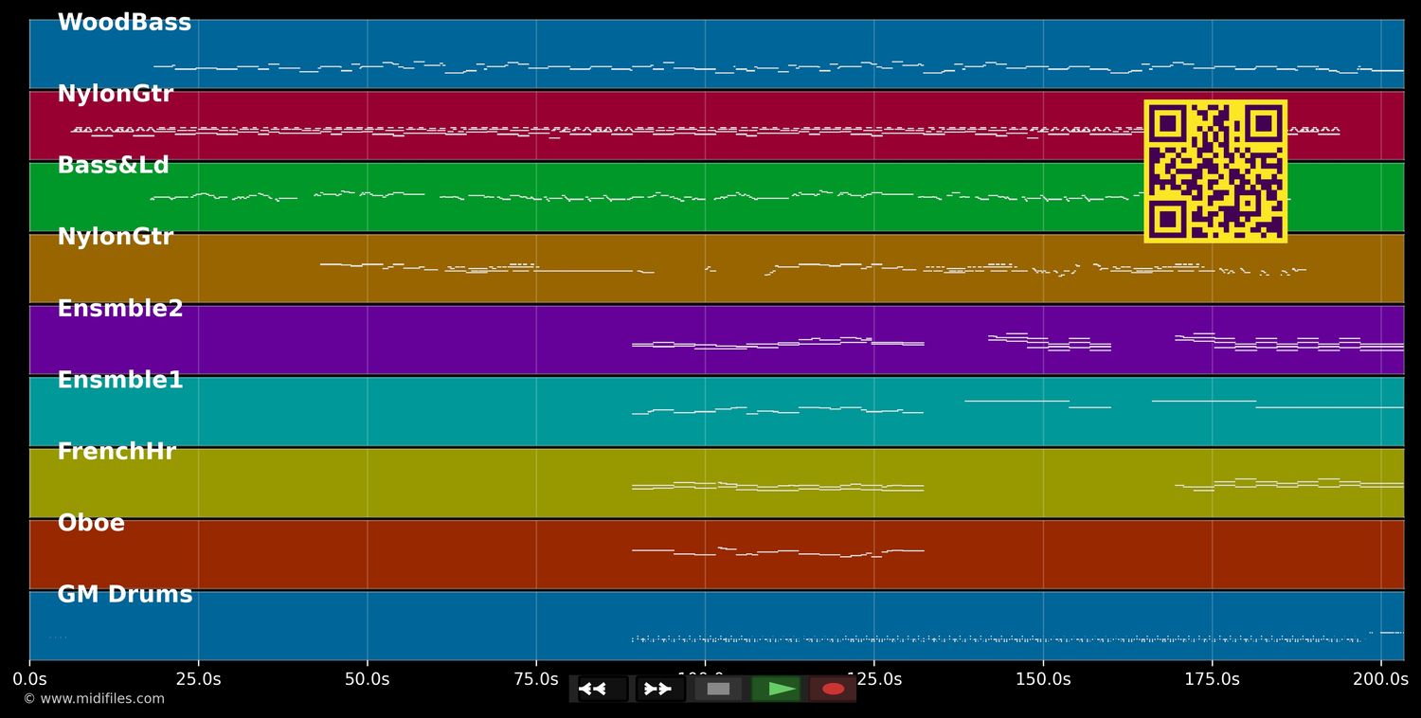This screenshot has height=718, width=1421.
Task: Jump to the 150.0s time marker
Action: pos(1042,679)
